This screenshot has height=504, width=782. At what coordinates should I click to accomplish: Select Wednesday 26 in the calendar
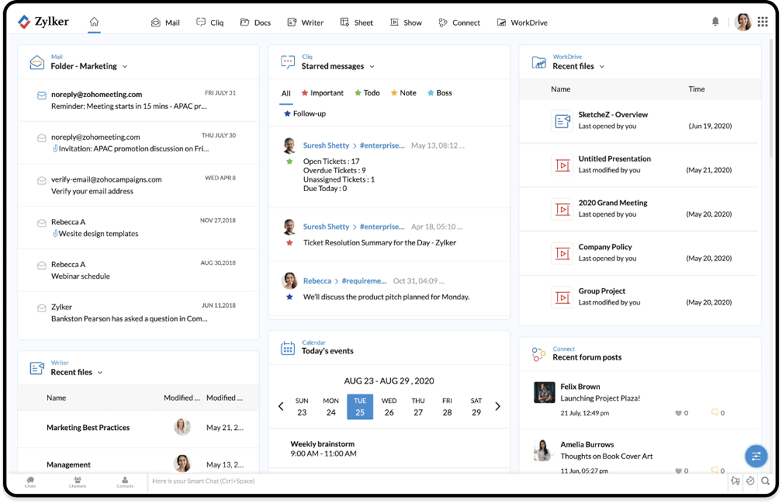tap(389, 407)
